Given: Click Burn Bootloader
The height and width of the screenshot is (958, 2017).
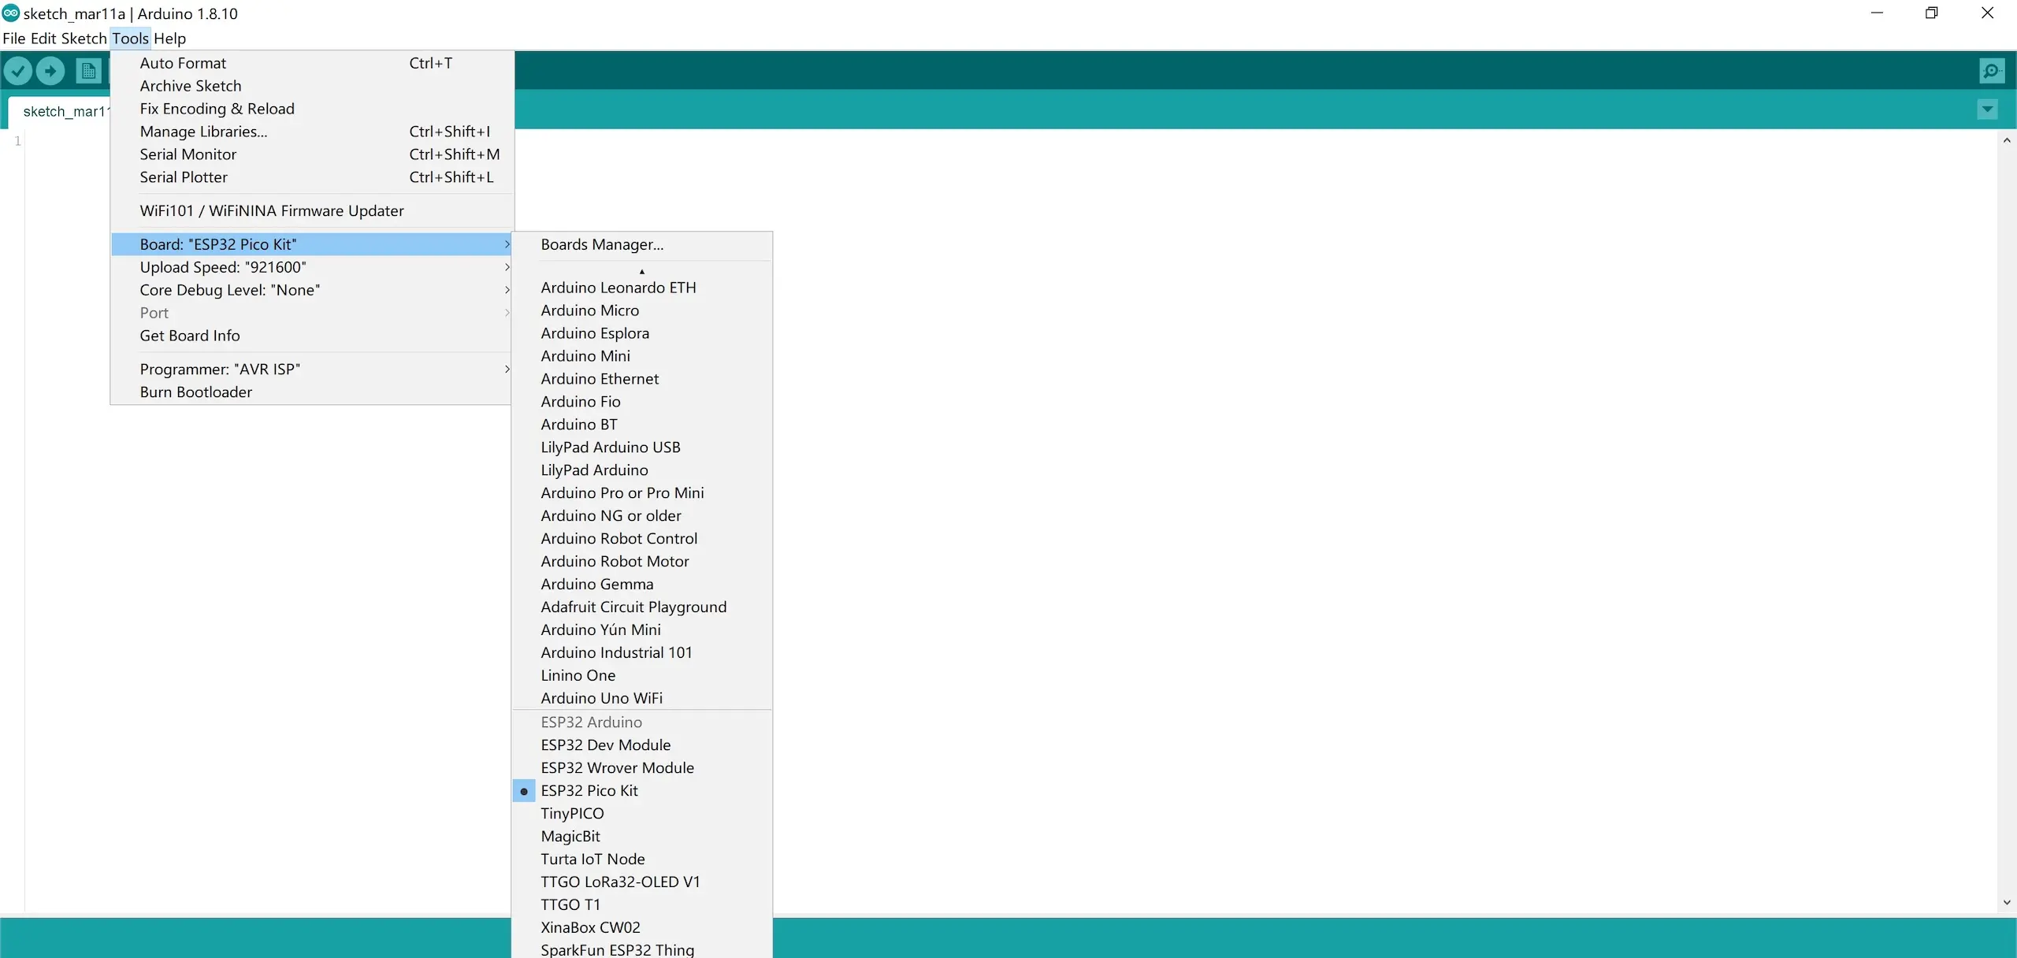Looking at the screenshot, I should pos(312,392).
